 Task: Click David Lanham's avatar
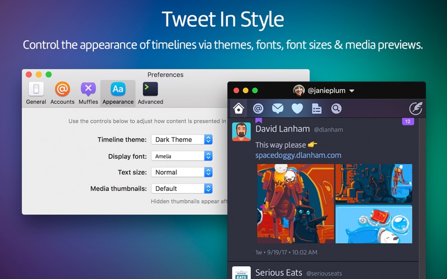[x=241, y=132]
